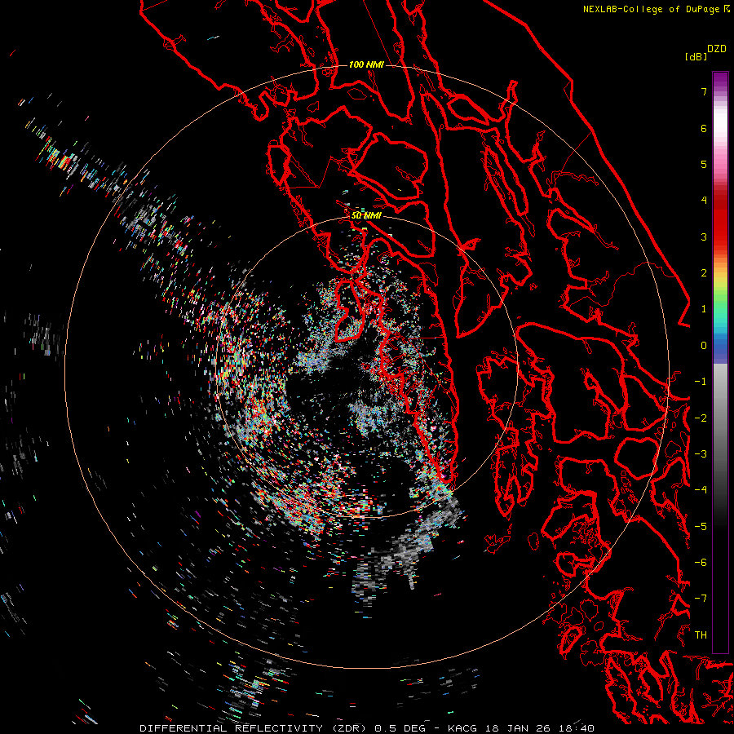Click the KACG station identifier in caption
Image resolution: width=734 pixels, height=734 pixels.
point(462,728)
